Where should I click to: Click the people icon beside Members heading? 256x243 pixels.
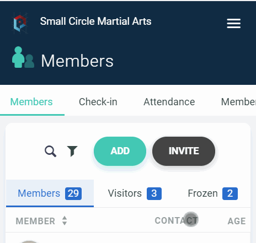tap(23, 57)
